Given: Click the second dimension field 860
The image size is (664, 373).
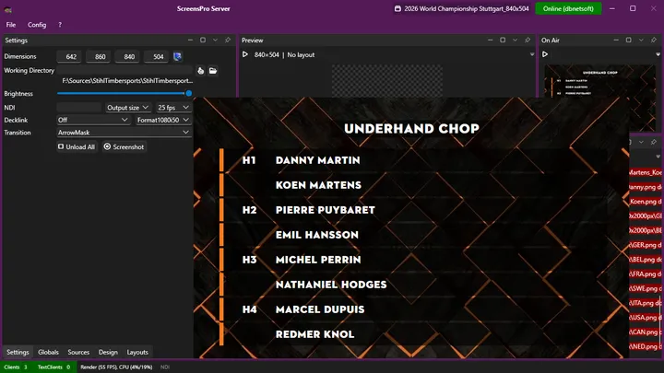Looking at the screenshot, I should pyautogui.click(x=100, y=57).
